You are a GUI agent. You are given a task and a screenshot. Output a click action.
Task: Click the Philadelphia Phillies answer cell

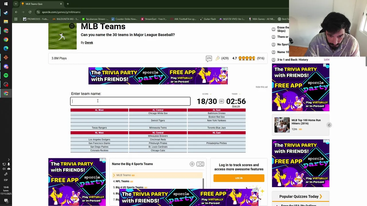pos(216,143)
